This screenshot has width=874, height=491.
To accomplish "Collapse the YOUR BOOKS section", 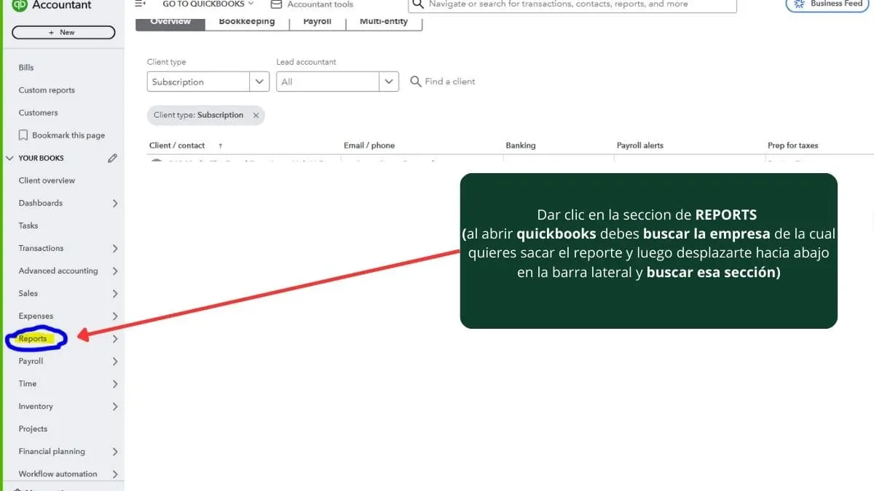I will pyautogui.click(x=9, y=158).
